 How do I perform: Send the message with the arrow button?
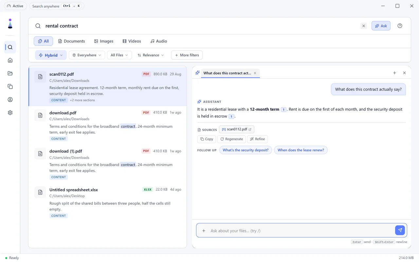400,230
